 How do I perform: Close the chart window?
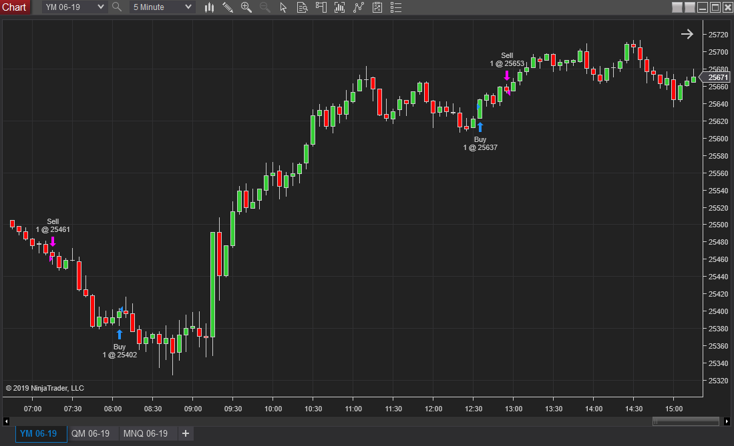(x=727, y=7)
